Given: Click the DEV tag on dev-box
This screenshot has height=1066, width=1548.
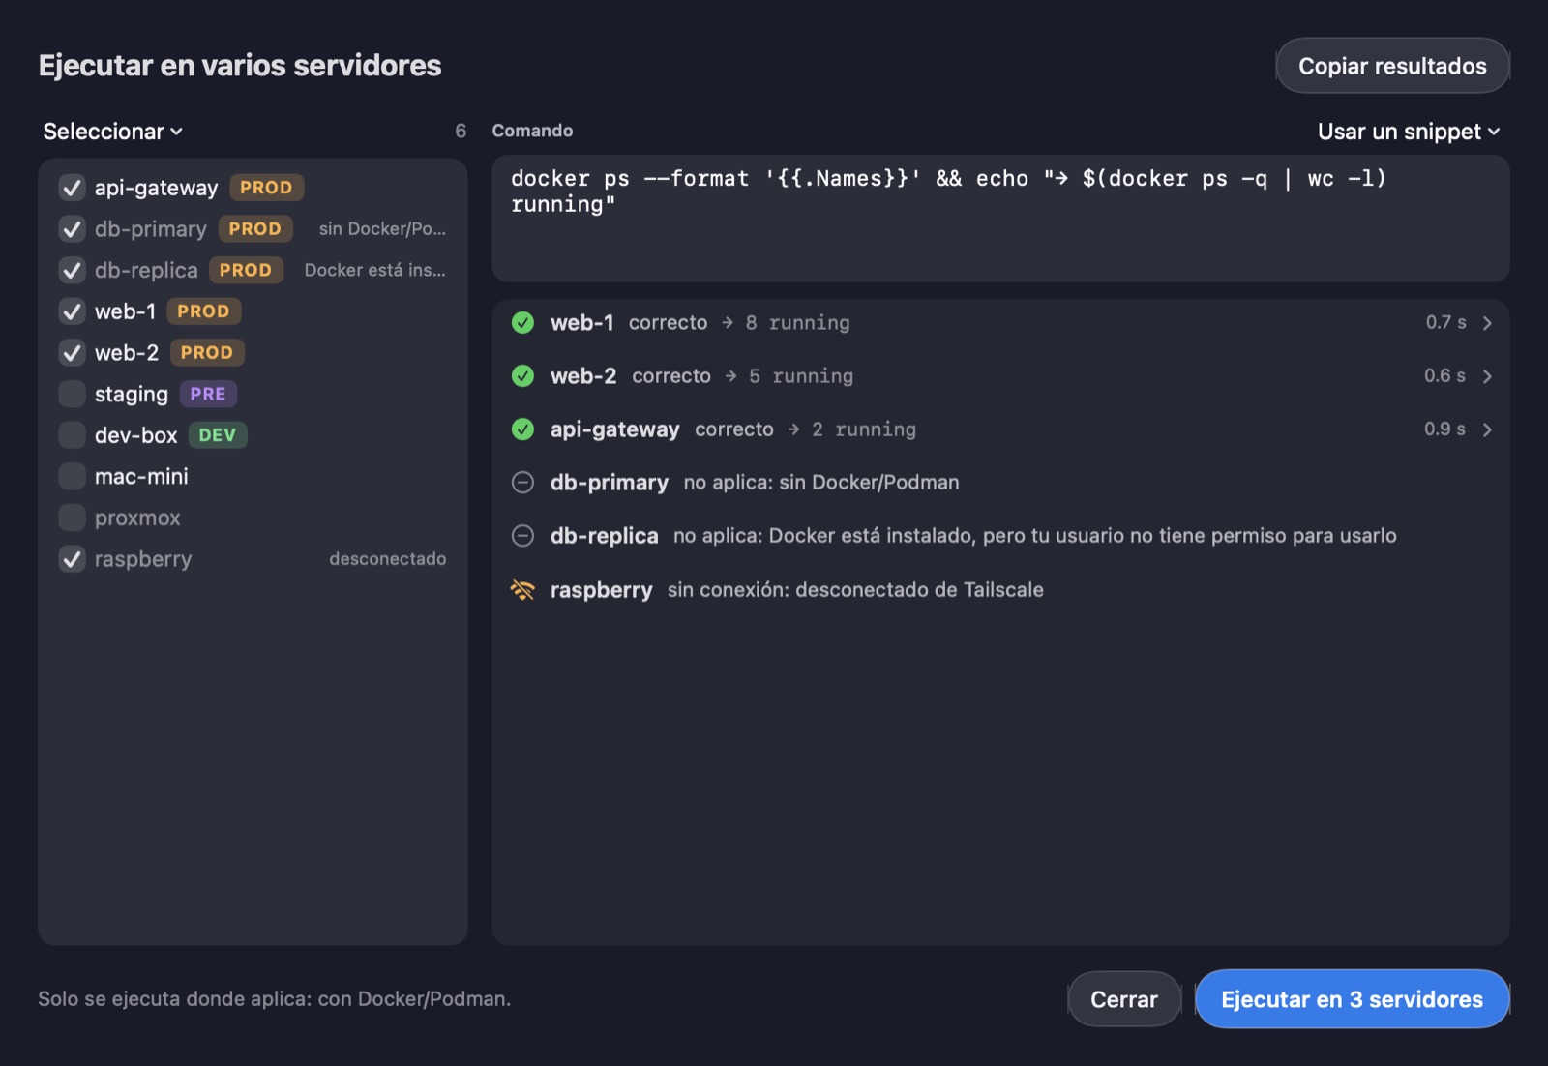Looking at the screenshot, I should tap(218, 435).
